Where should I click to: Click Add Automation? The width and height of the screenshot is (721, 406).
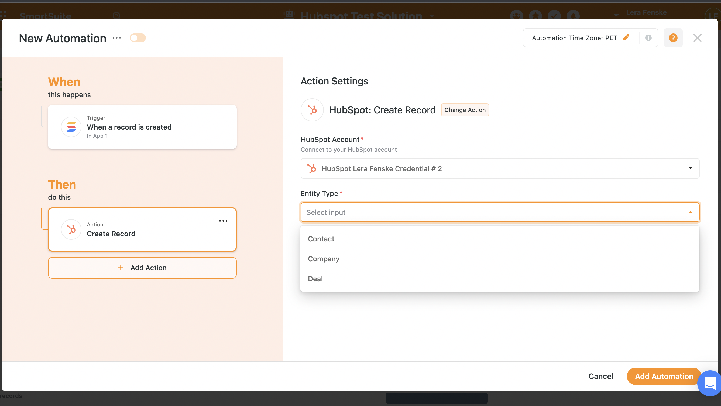664,376
